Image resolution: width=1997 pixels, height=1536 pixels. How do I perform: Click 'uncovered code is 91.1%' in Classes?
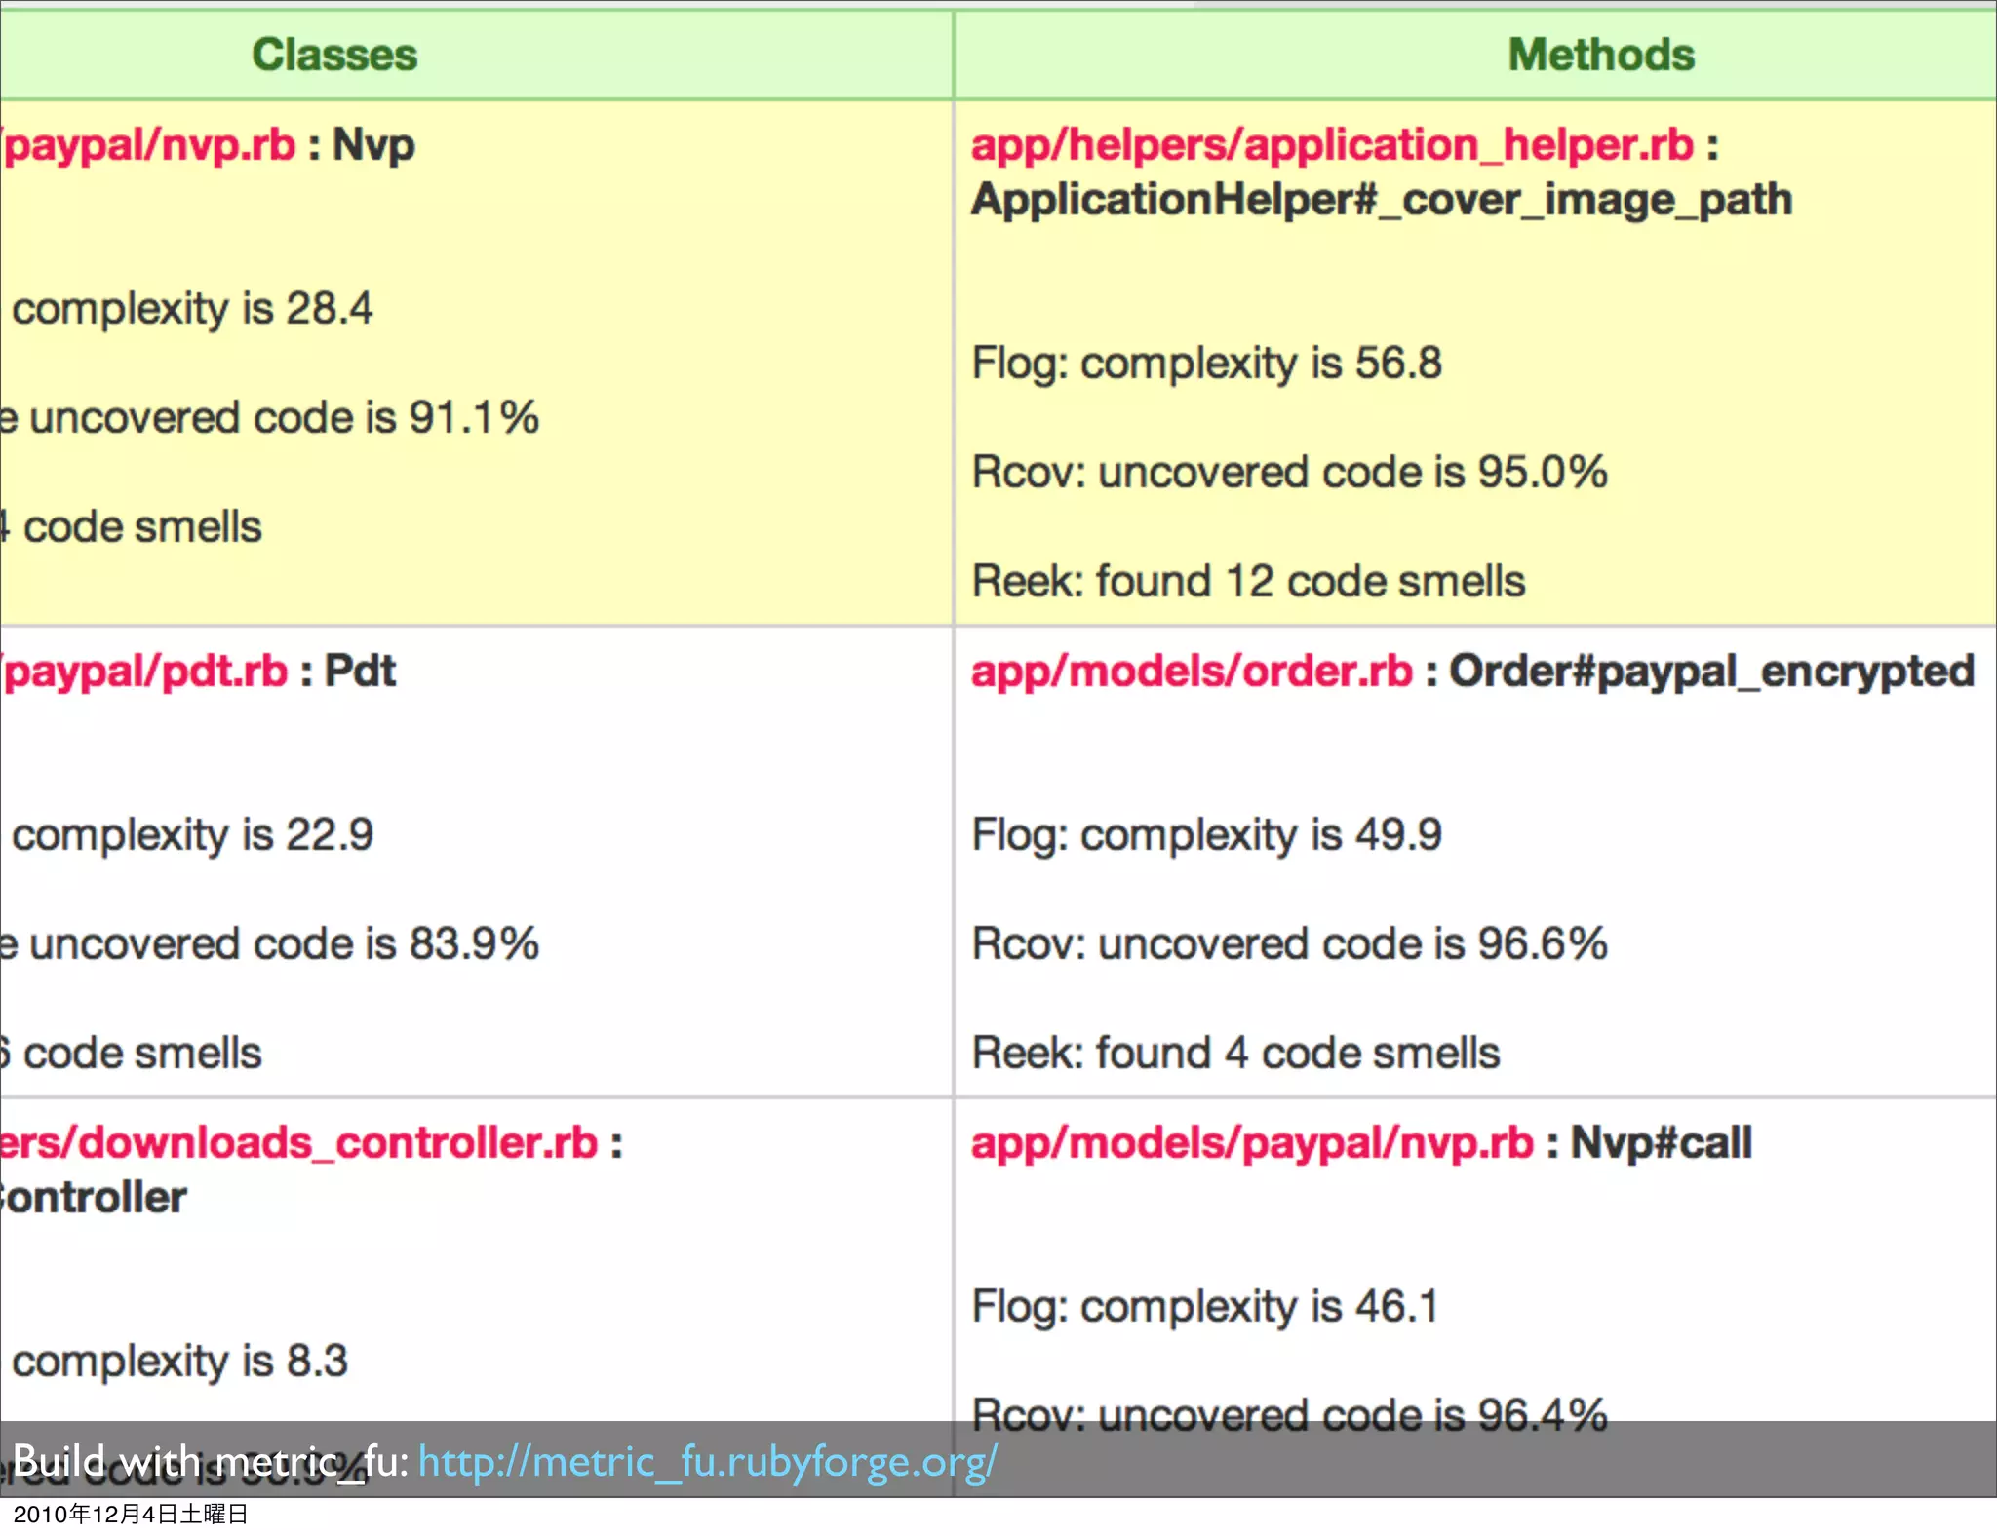pos(284,417)
